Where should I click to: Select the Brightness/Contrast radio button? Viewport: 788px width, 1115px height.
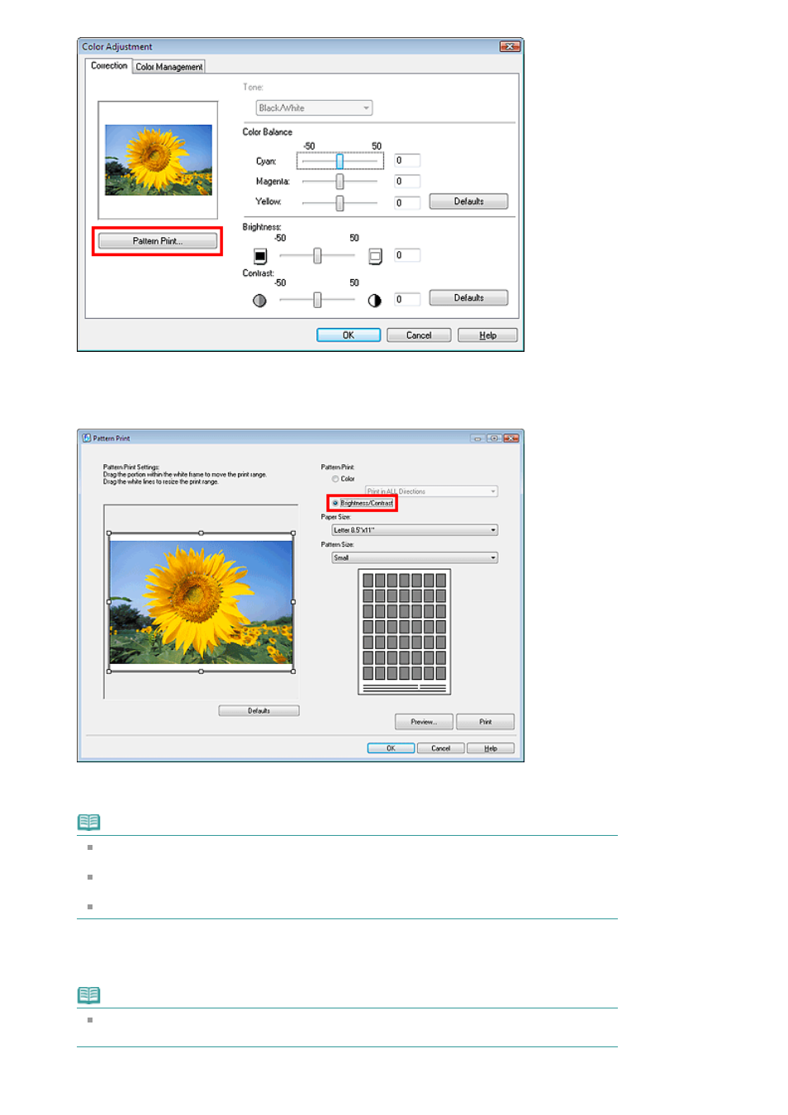(x=335, y=503)
